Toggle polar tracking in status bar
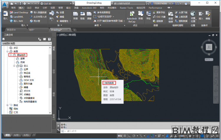 [x=134, y=136]
